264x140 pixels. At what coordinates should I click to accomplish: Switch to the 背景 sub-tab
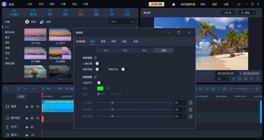tap(125, 50)
